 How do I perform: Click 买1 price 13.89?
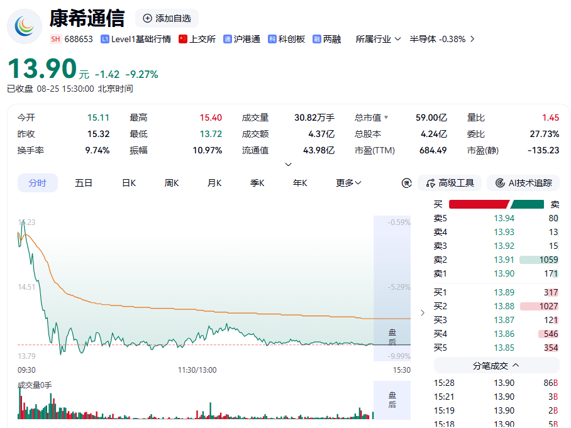(x=504, y=292)
